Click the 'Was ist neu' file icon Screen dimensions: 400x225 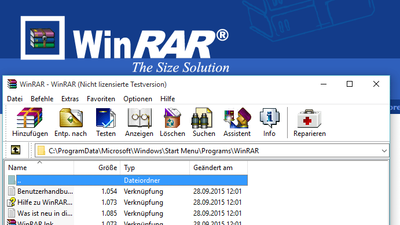coord(12,213)
